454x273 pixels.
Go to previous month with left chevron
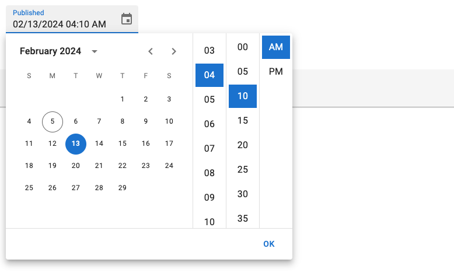[x=151, y=51]
